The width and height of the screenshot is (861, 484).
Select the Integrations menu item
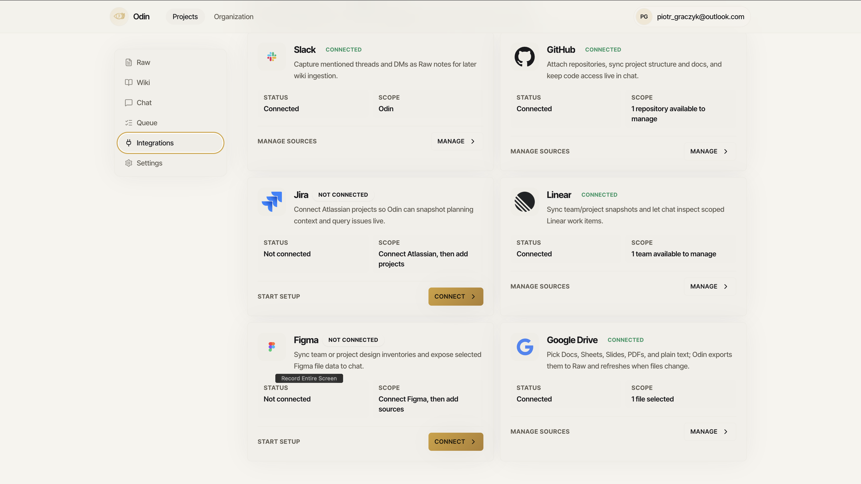pyautogui.click(x=171, y=143)
